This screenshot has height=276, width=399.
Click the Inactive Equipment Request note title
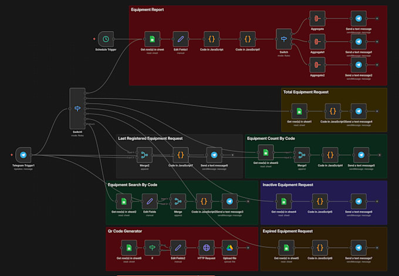click(288, 185)
